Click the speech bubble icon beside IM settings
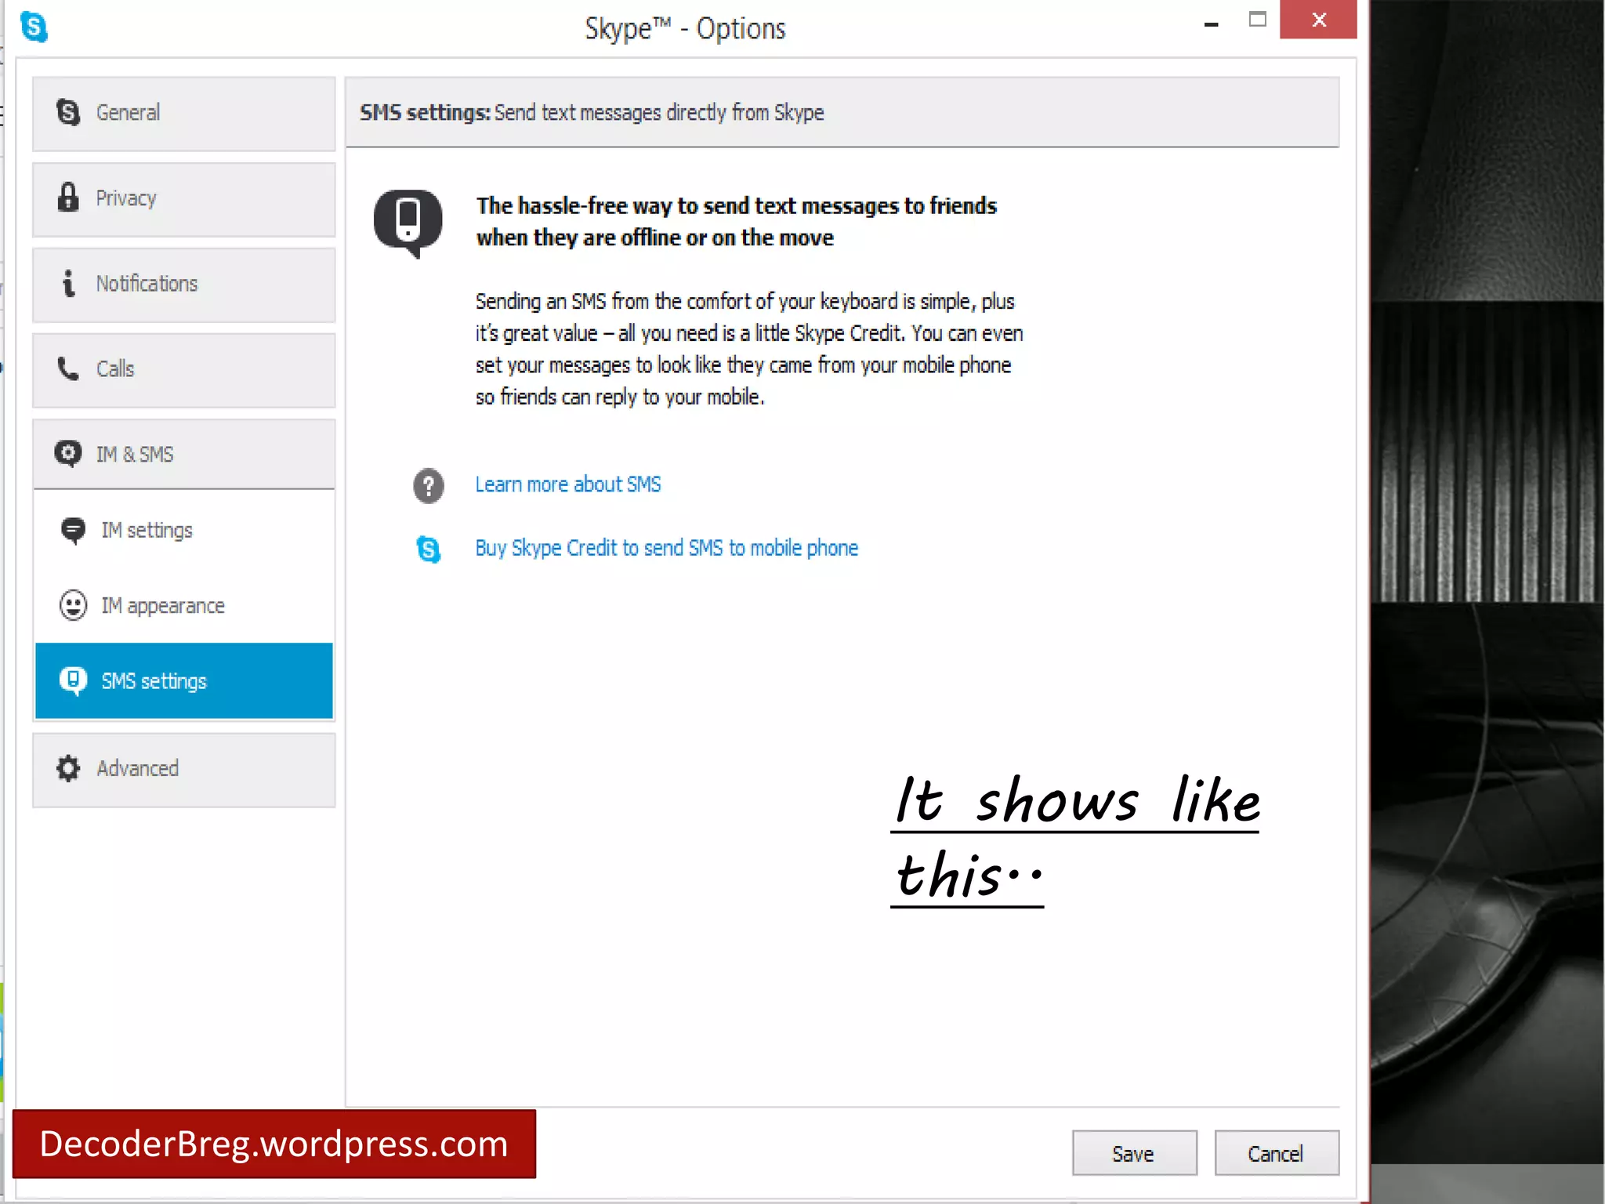Screen dimensions: 1605x1204 coord(73,531)
